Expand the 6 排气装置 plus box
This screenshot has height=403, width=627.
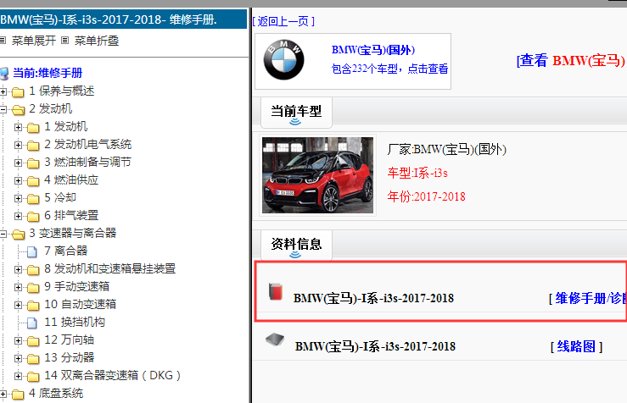tap(18, 216)
